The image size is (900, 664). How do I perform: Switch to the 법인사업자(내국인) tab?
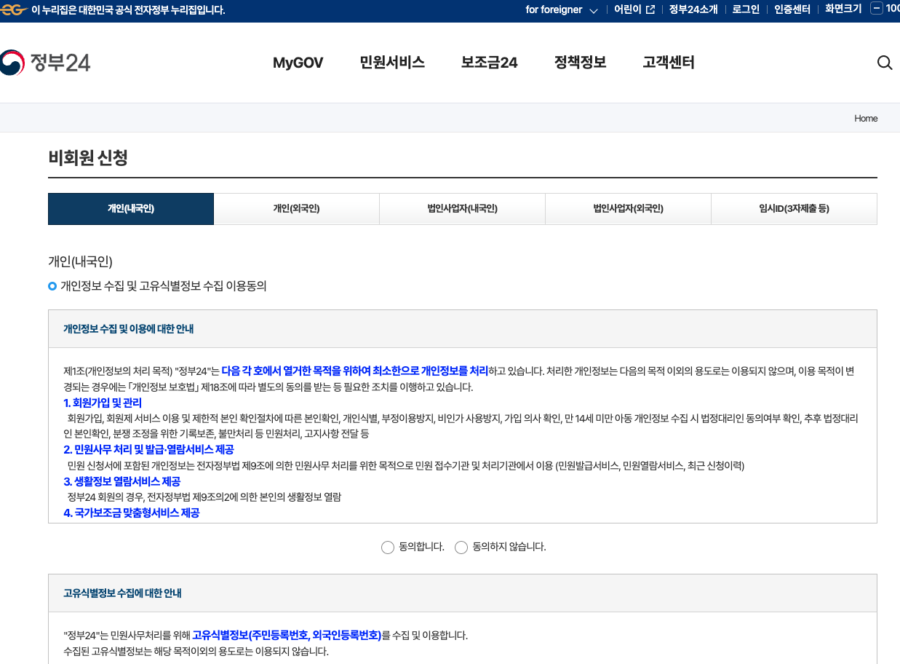click(x=462, y=208)
